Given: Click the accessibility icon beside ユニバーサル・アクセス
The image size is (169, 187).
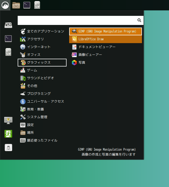Looking at the screenshot, I should 23,102.
